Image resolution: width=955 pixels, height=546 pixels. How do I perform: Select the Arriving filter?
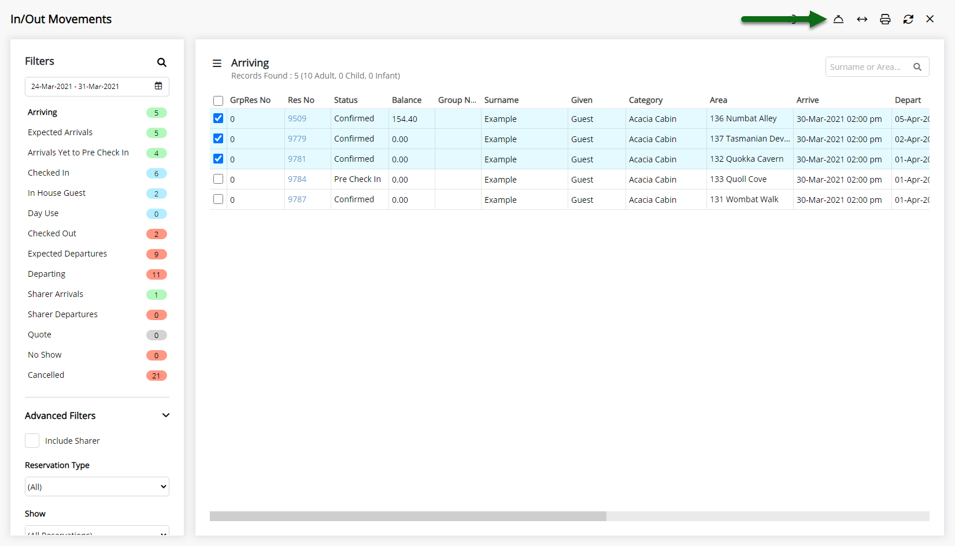[x=42, y=112]
